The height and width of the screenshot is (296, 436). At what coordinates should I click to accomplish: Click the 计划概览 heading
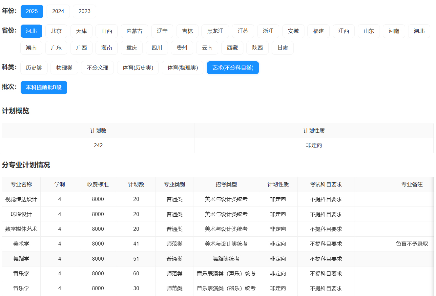16,111
